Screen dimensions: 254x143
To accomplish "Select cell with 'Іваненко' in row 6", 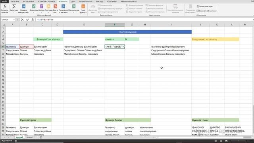I will pos(12,47).
